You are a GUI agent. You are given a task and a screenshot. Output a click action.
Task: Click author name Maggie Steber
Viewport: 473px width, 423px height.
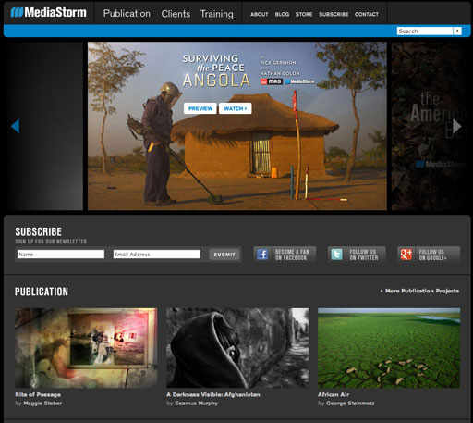point(42,404)
